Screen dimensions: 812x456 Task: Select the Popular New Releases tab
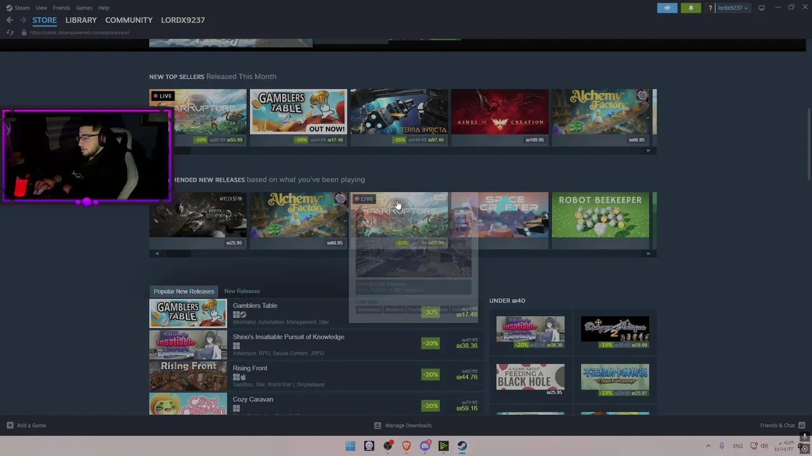pyautogui.click(x=184, y=291)
